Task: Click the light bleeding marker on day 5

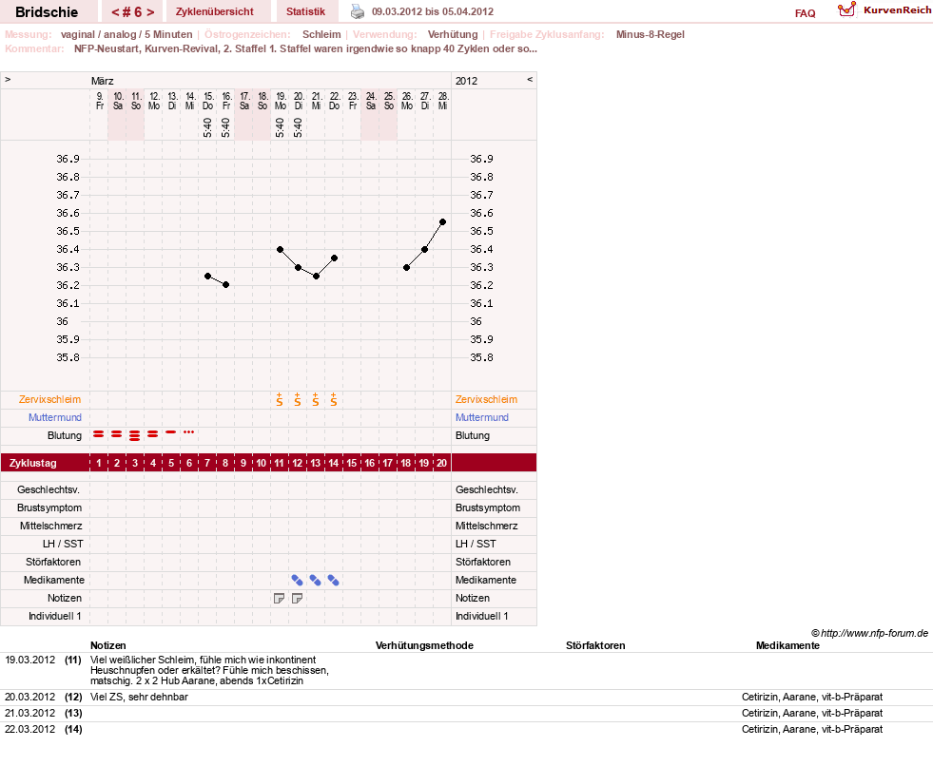Action: tap(171, 431)
